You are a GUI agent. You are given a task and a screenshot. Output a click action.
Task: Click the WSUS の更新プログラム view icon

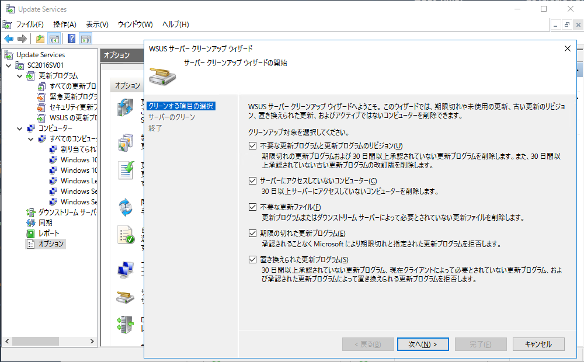[x=41, y=118]
